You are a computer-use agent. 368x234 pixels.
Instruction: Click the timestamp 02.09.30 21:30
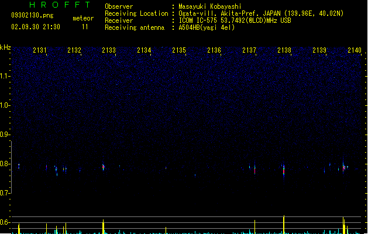pos(36,27)
